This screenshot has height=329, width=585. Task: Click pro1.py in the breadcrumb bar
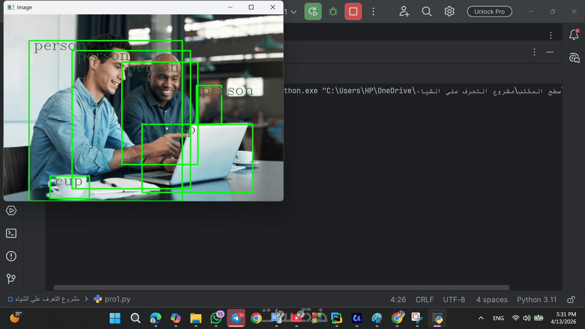pos(117,299)
